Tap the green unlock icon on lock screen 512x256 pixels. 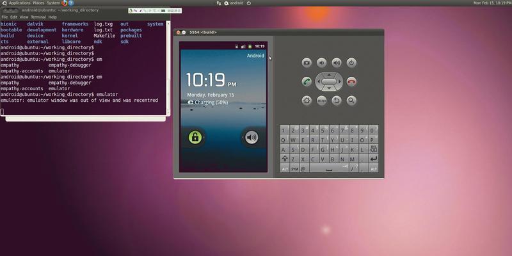click(195, 138)
